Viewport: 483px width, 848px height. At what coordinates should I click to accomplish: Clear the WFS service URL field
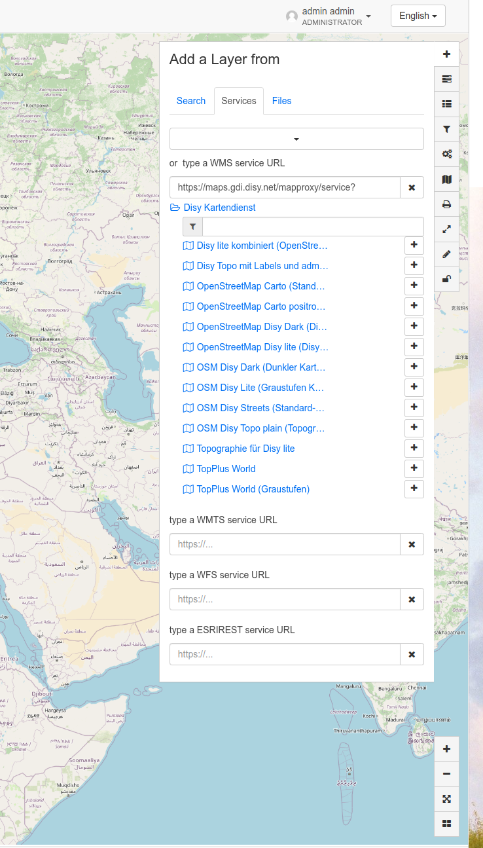click(412, 599)
